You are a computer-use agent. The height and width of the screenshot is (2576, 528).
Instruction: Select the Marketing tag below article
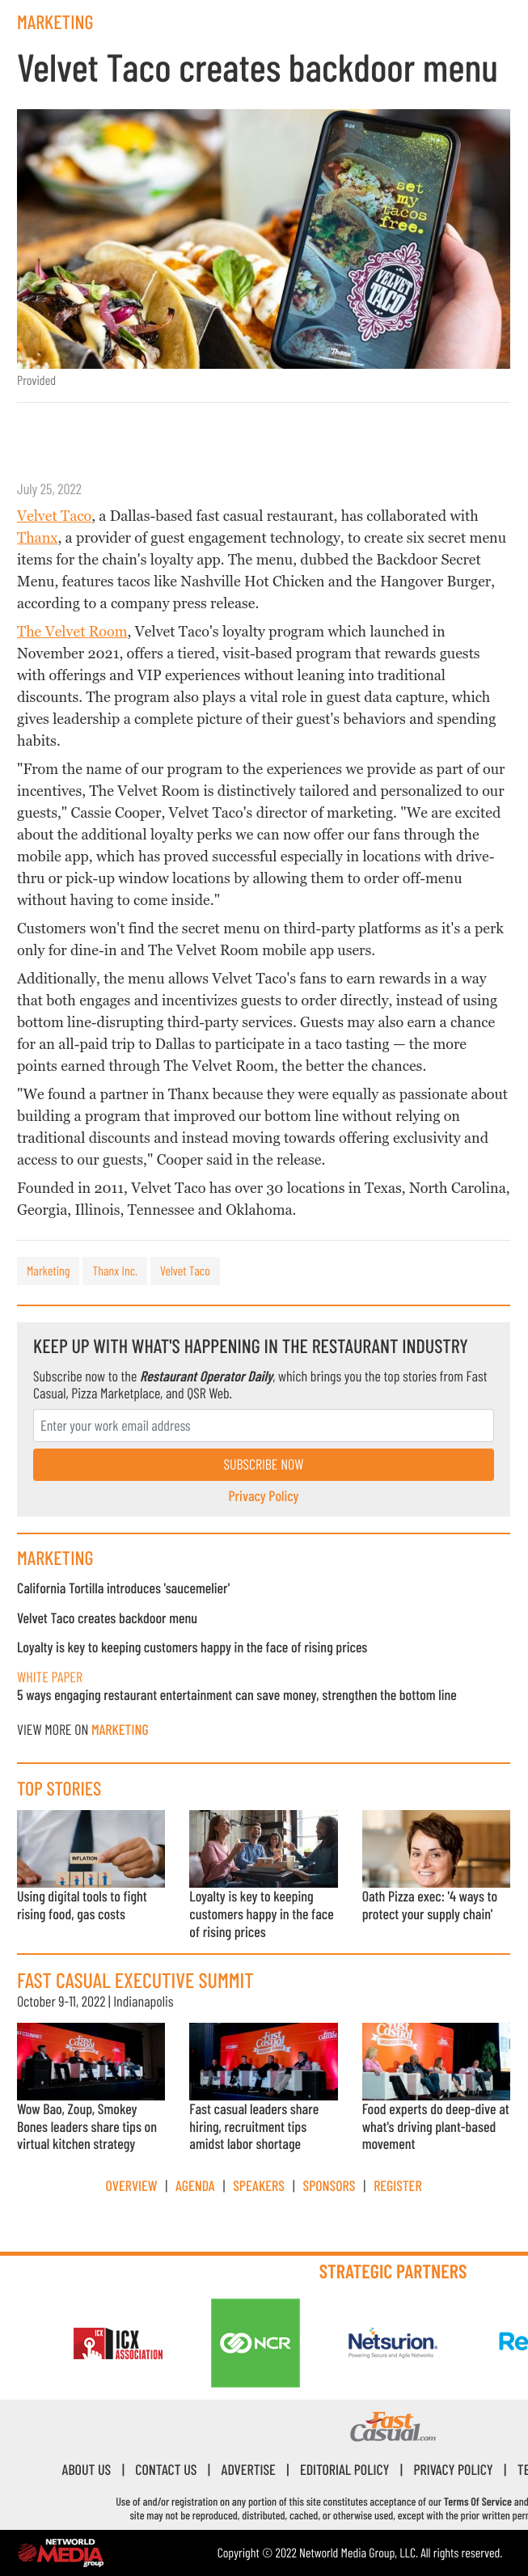click(48, 1271)
